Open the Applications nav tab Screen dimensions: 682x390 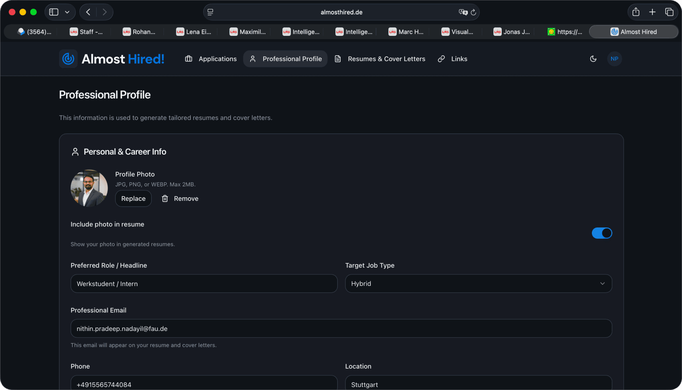pyautogui.click(x=211, y=59)
